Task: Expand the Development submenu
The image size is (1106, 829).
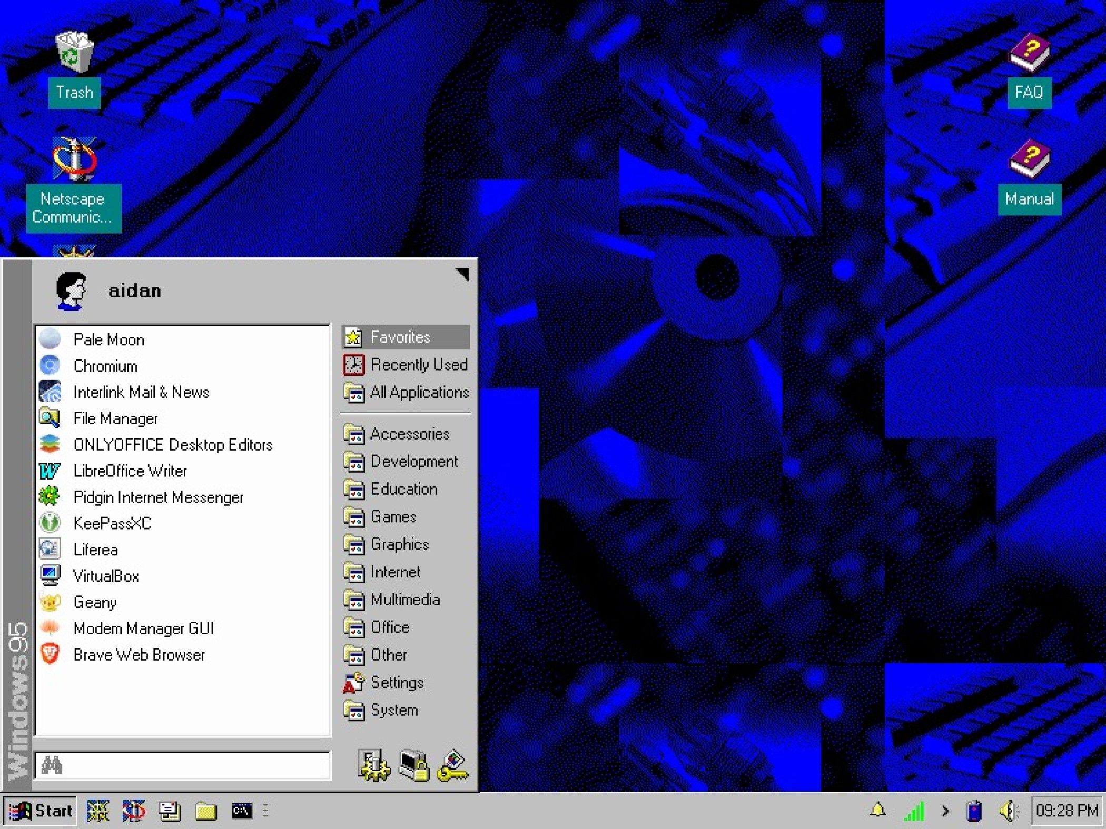Action: pyautogui.click(x=414, y=462)
